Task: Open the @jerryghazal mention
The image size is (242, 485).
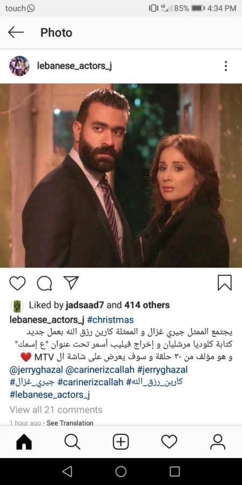Action: (x=37, y=369)
